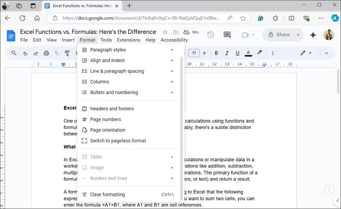
Task: Toggle italic formatting
Action: click(227, 53)
